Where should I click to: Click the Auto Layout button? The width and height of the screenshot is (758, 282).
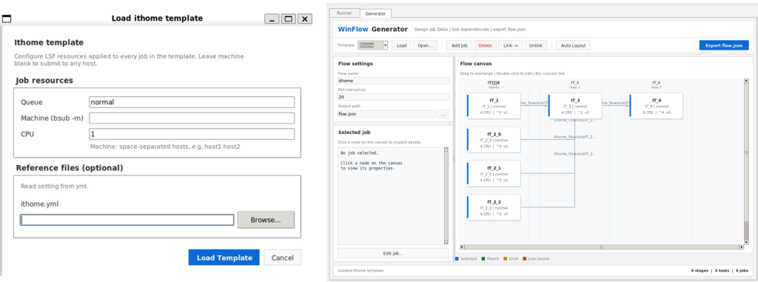click(574, 45)
